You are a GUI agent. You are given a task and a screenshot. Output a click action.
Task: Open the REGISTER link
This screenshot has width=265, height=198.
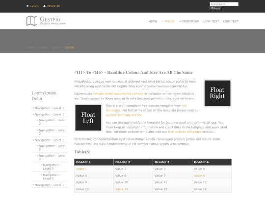(53, 6)
